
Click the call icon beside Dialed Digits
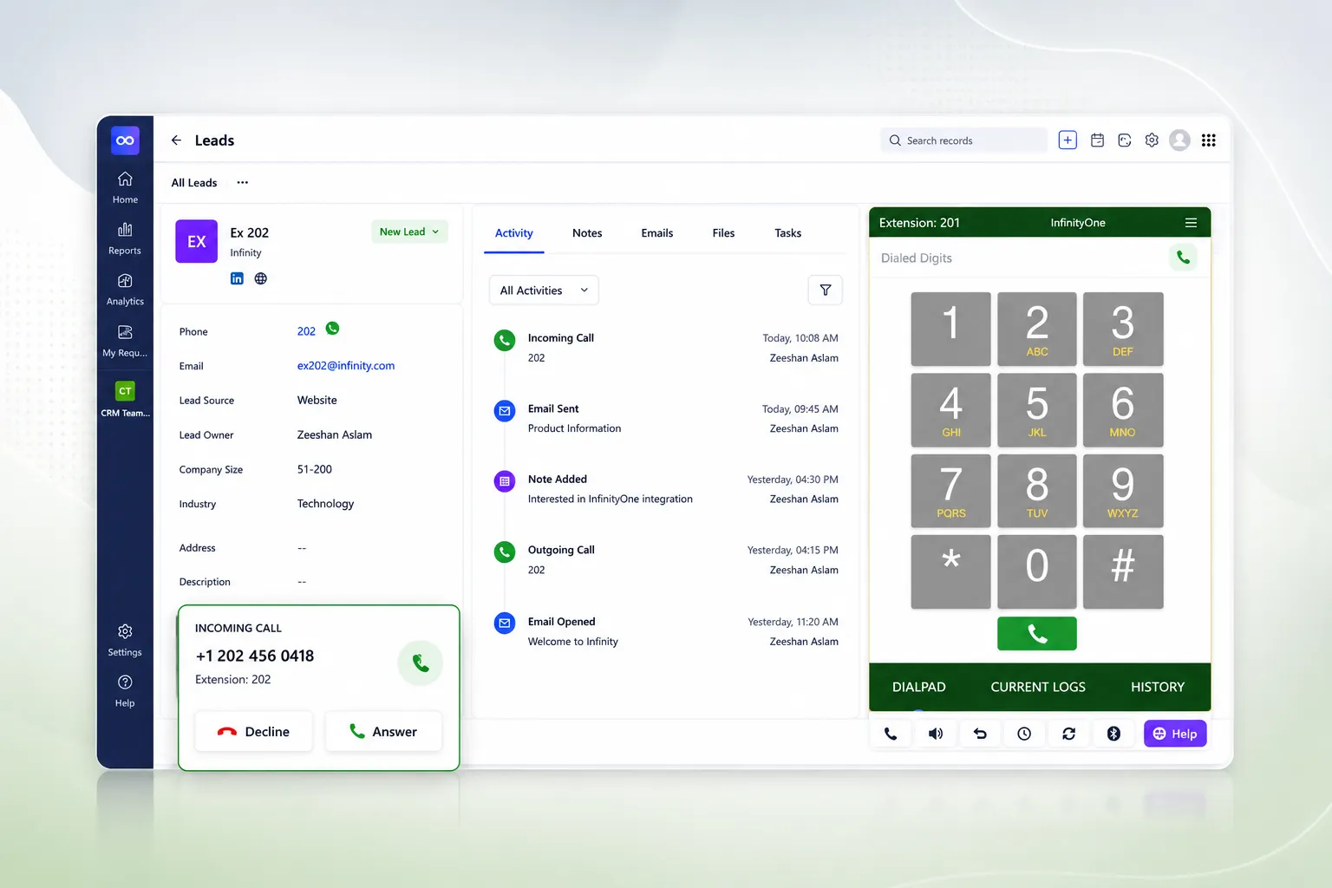pyautogui.click(x=1183, y=258)
